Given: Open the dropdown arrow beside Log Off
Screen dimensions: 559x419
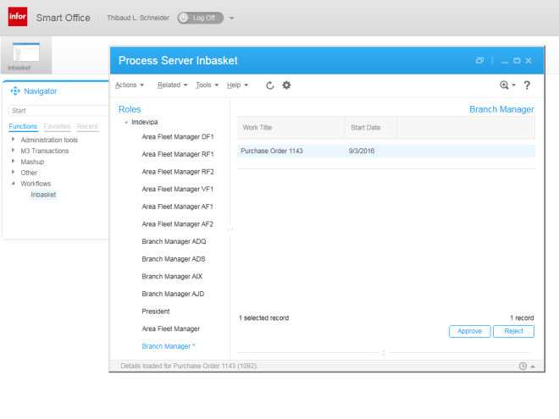Looking at the screenshot, I should tap(232, 18).
